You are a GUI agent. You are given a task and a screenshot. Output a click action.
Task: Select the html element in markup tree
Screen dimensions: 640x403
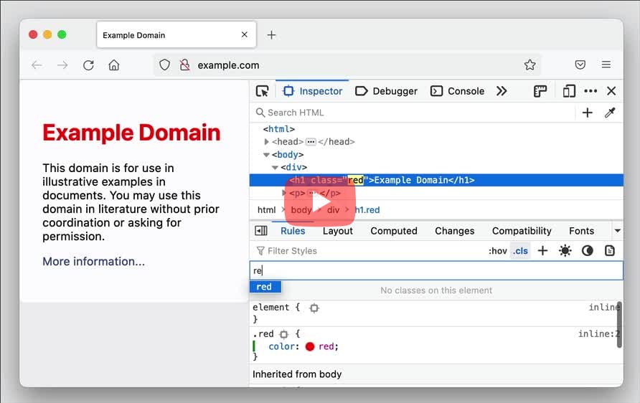coord(279,129)
